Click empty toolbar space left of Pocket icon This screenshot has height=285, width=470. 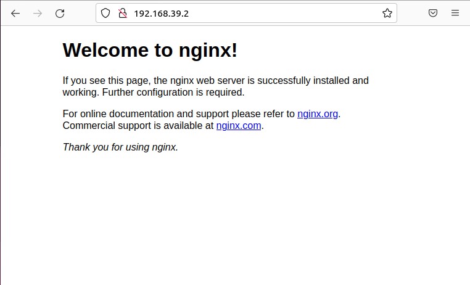tap(412, 13)
